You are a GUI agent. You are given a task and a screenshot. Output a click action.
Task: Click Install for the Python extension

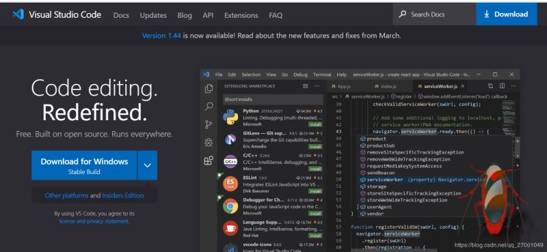315,124
